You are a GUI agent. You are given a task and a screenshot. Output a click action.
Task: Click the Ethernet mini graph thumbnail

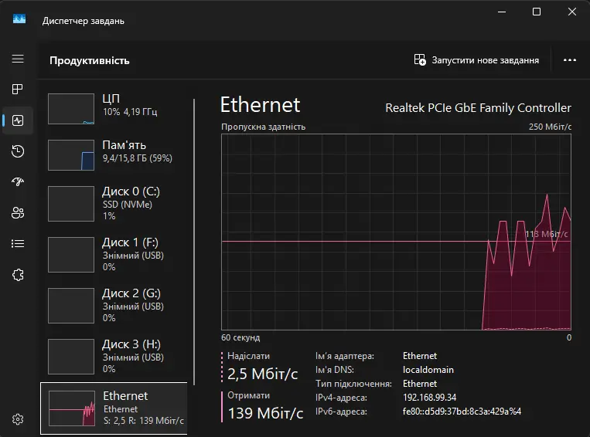point(72,408)
